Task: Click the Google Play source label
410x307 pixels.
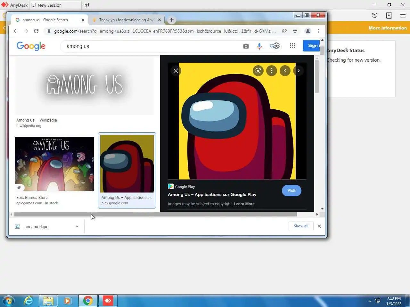Action: pos(185,187)
